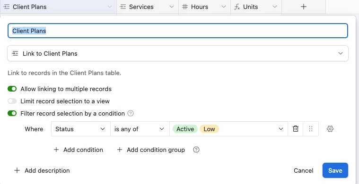
Task: Click Add condition link
Action: click(x=79, y=150)
